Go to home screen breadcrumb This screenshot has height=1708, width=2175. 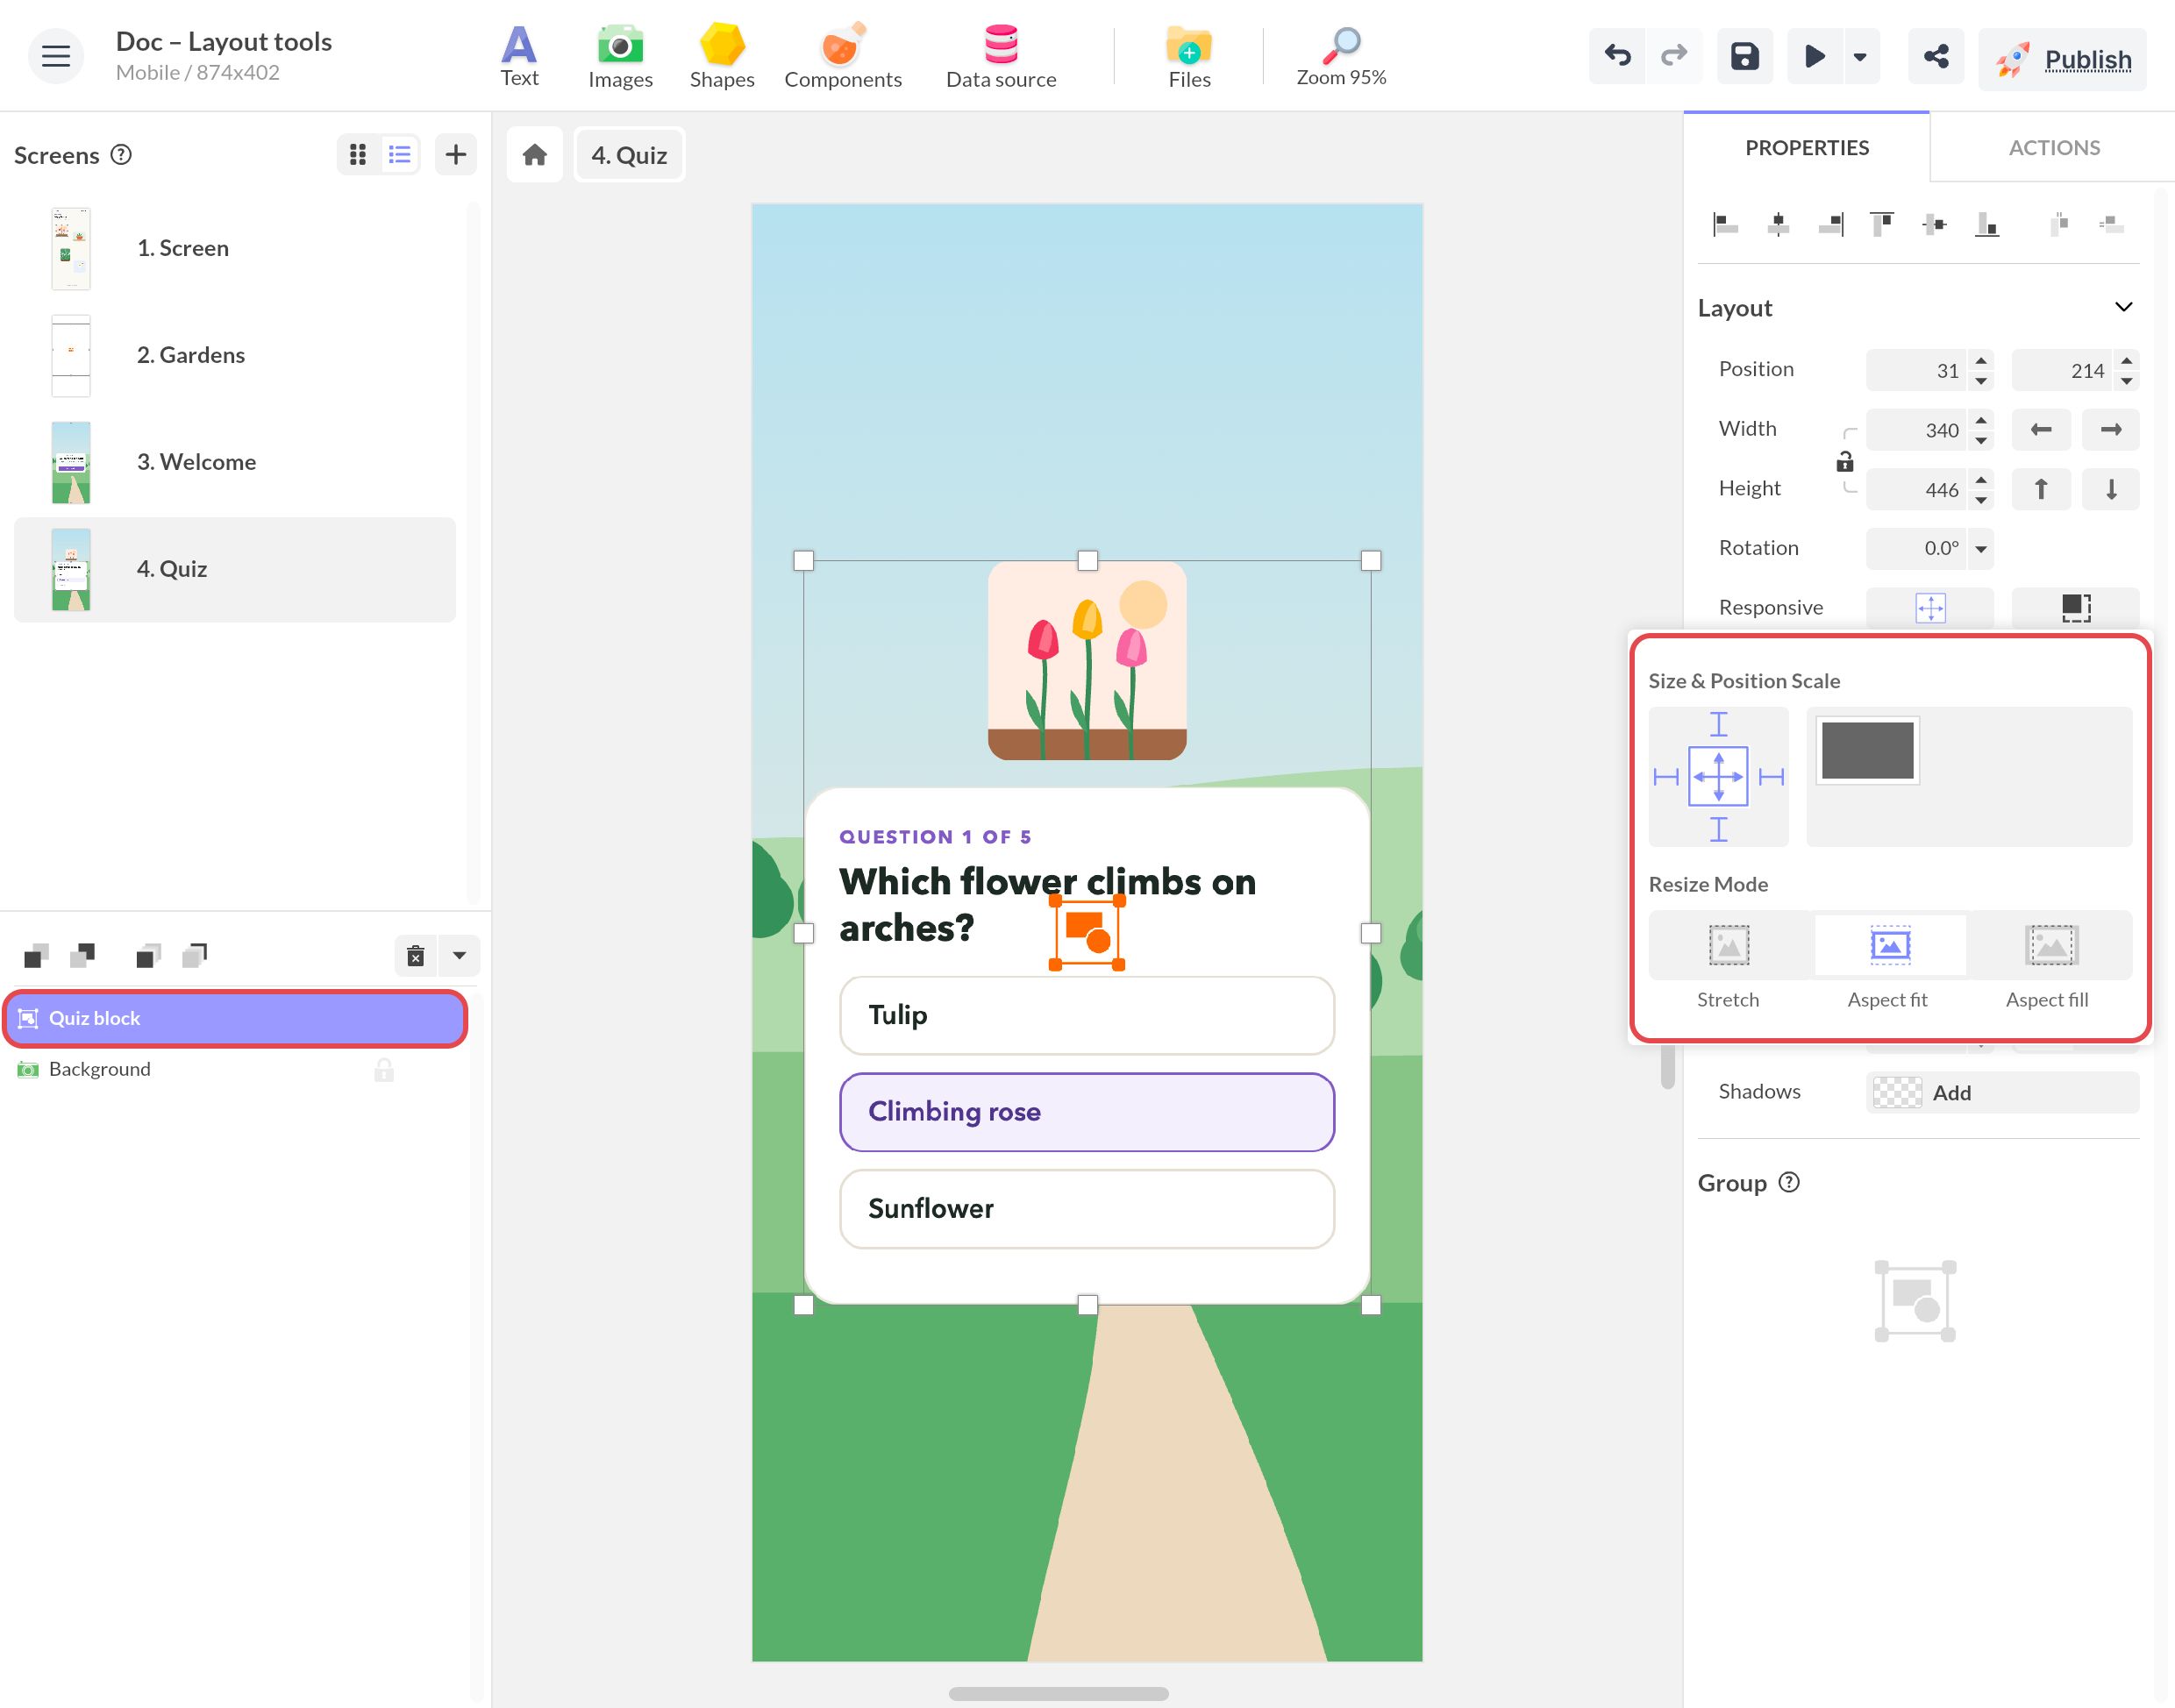[535, 155]
